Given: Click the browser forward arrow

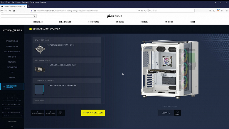Looking at the screenshot, I should click(x=6, y=11).
